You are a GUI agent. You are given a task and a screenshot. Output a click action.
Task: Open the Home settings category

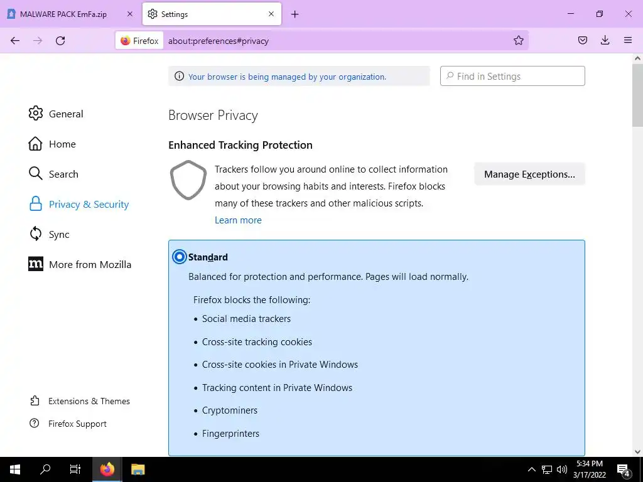(52, 144)
